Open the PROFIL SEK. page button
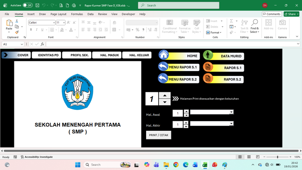302x170 pixels. point(77,55)
